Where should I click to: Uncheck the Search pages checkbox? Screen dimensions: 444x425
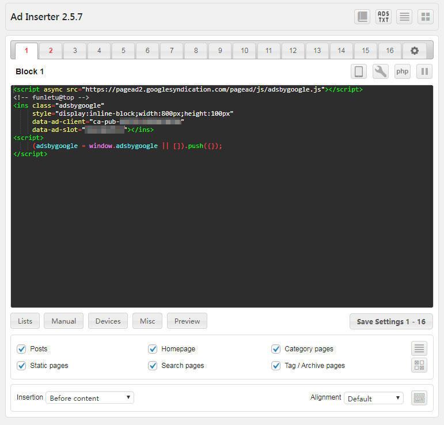tap(153, 366)
